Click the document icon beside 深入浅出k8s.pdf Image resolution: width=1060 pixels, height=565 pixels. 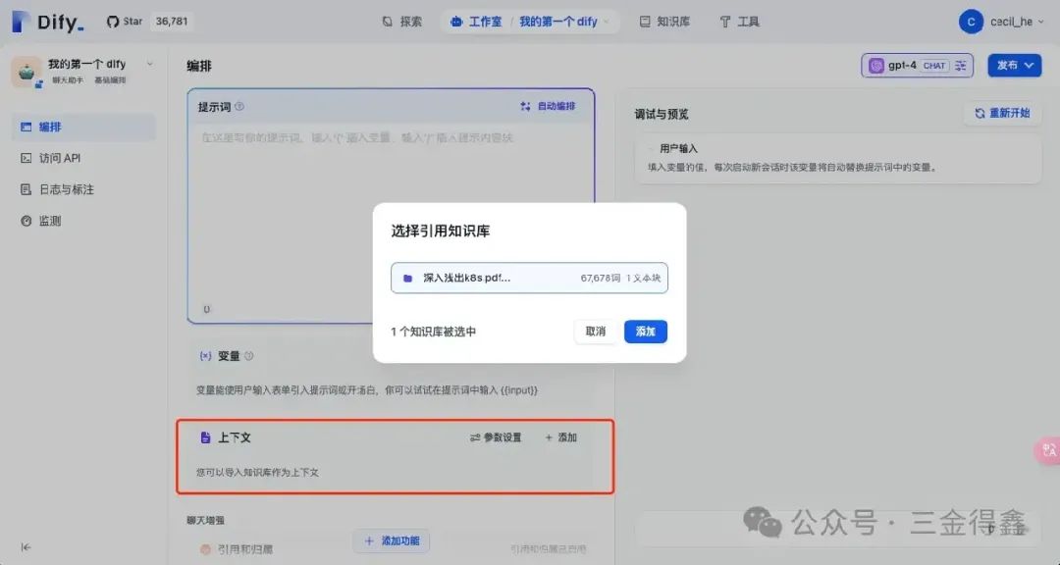click(x=407, y=278)
